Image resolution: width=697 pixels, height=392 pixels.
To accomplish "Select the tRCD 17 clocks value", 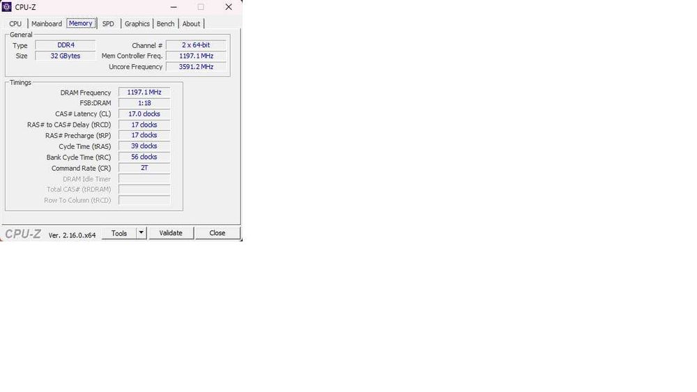I will 144,125.
